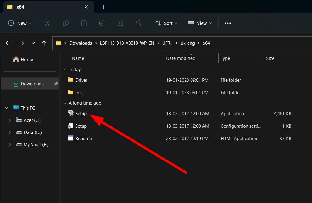Sort by the Type column header

click(225, 58)
